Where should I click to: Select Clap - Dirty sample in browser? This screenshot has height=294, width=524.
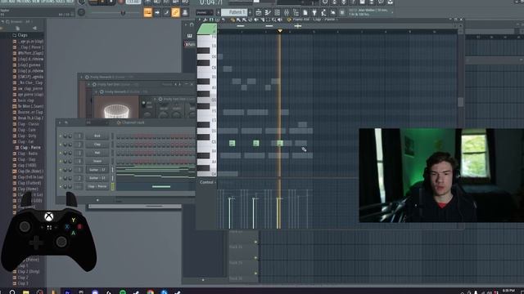tap(27, 136)
